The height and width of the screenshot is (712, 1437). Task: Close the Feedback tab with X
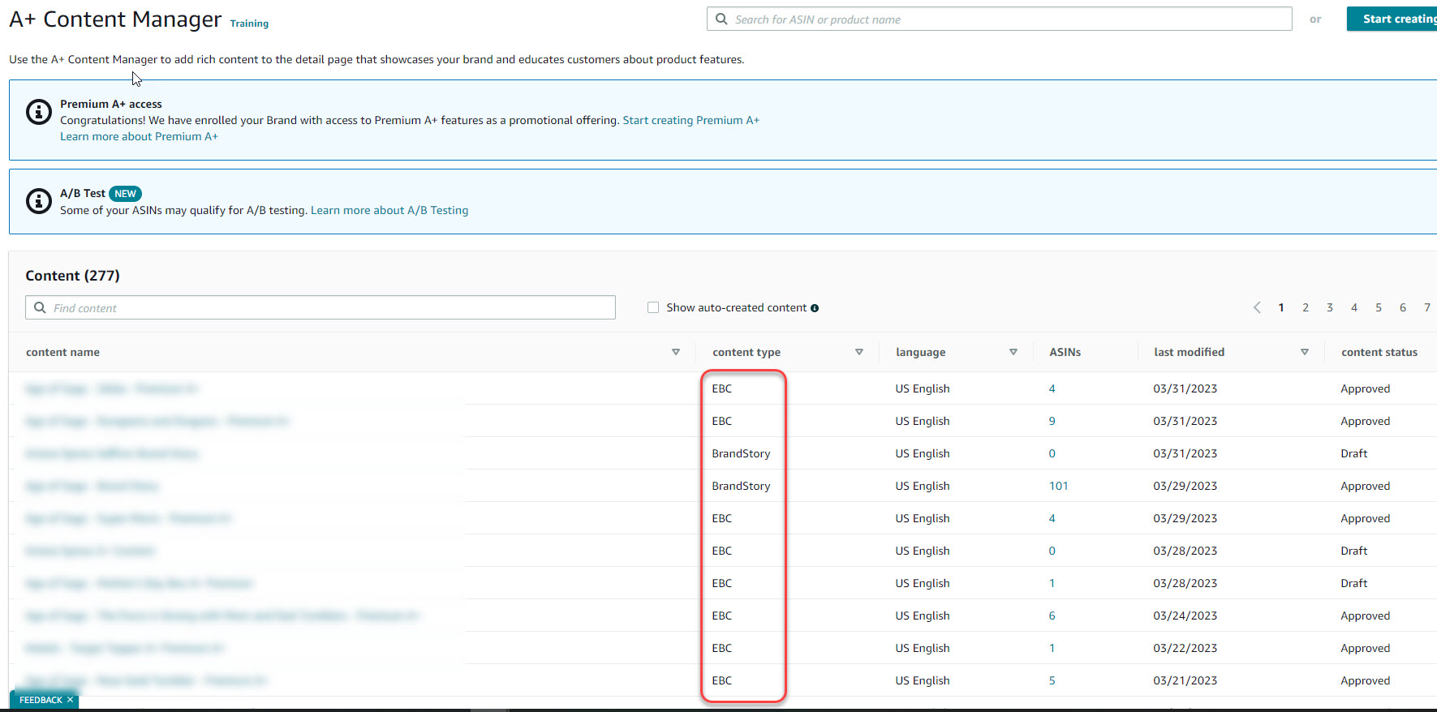71,700
